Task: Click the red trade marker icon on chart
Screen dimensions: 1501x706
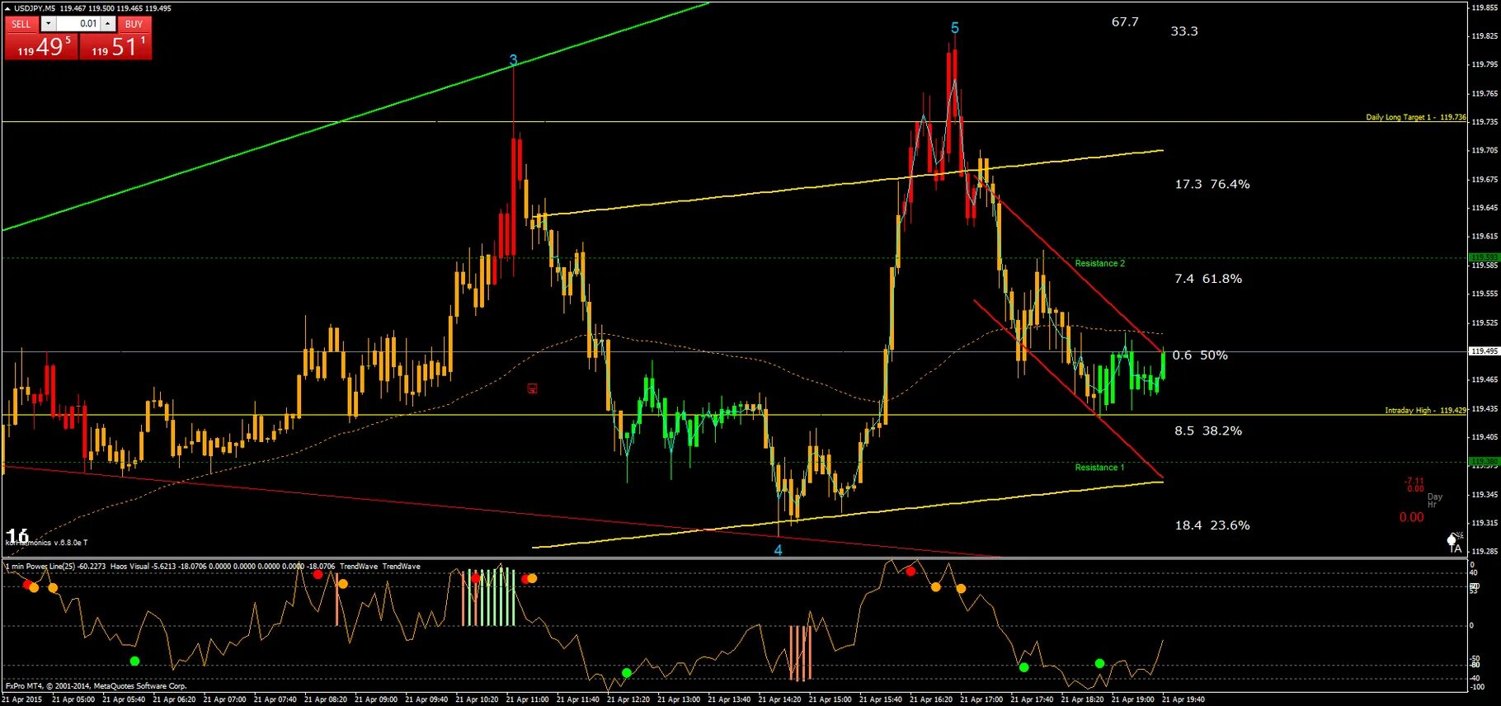Action: 532,388
